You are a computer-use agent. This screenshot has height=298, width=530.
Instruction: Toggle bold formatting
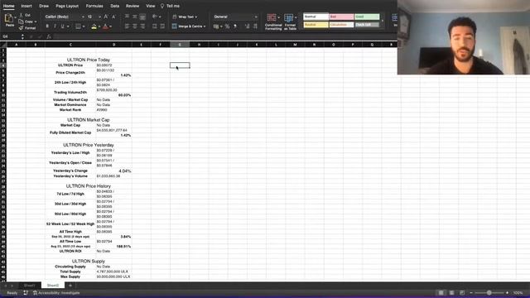point(47,26)
